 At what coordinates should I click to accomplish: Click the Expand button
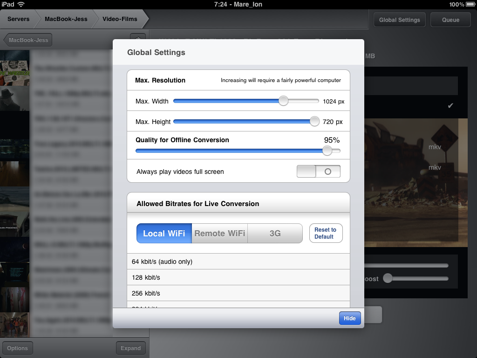coord(130,348)
